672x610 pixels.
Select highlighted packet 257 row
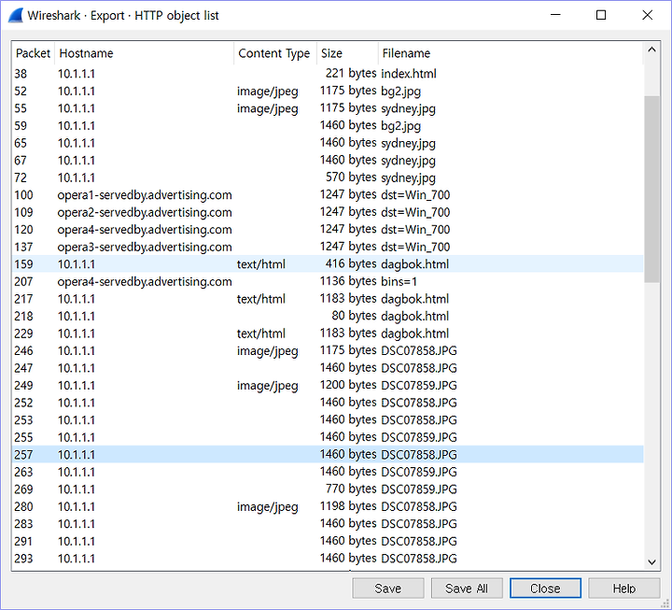(328, 455)
